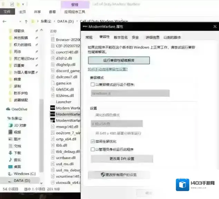Click the 下载 arrow icon

10,153
